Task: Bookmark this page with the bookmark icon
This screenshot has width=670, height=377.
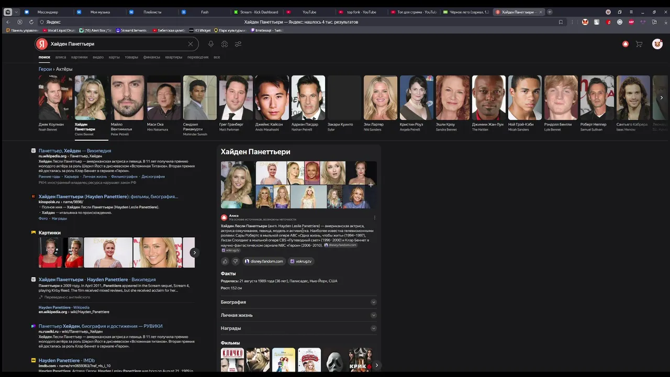Action: pos(561,22)
